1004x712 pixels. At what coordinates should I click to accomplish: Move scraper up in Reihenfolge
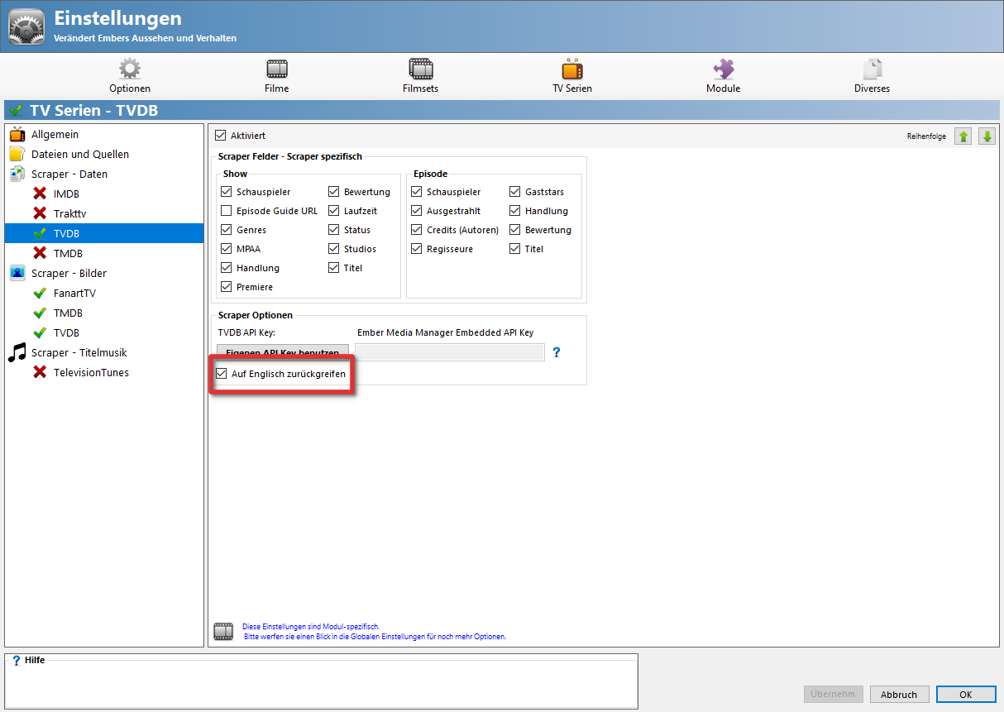(963, 136)
